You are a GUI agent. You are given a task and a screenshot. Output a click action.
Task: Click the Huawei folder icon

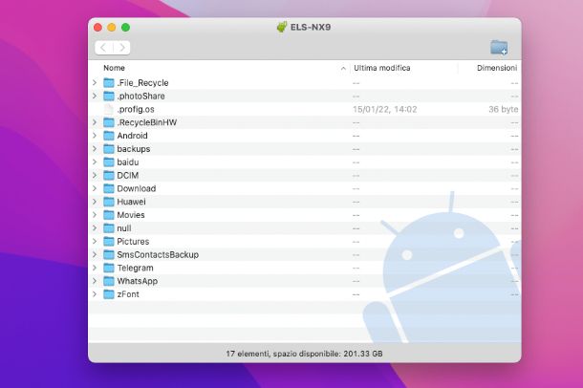pos(109,202)
